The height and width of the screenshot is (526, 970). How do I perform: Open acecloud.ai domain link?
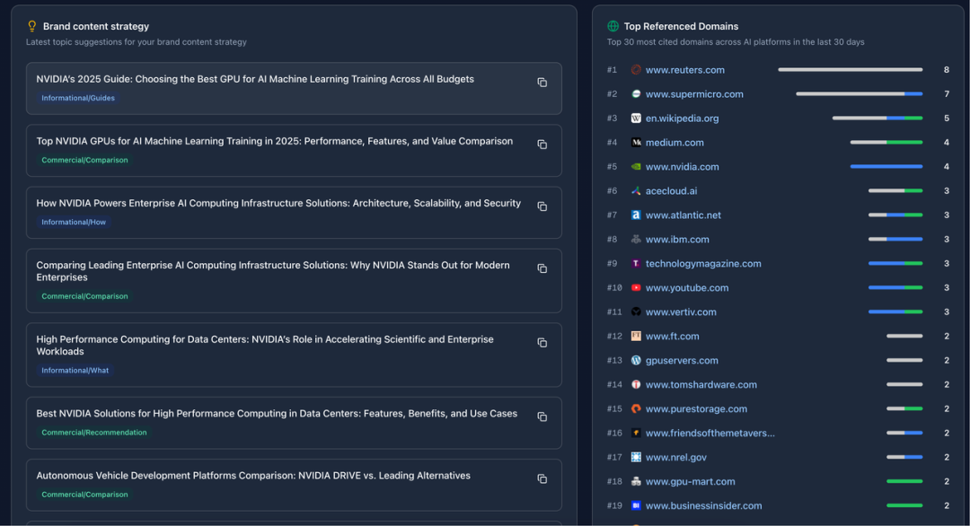[x=671, y=191]
